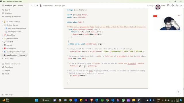Click 'Main obj = new Main();' line
This screenshot has height=103, width=184.
tap(78, 58)
